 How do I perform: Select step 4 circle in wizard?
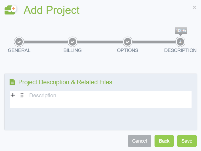(x=180, y=42)
